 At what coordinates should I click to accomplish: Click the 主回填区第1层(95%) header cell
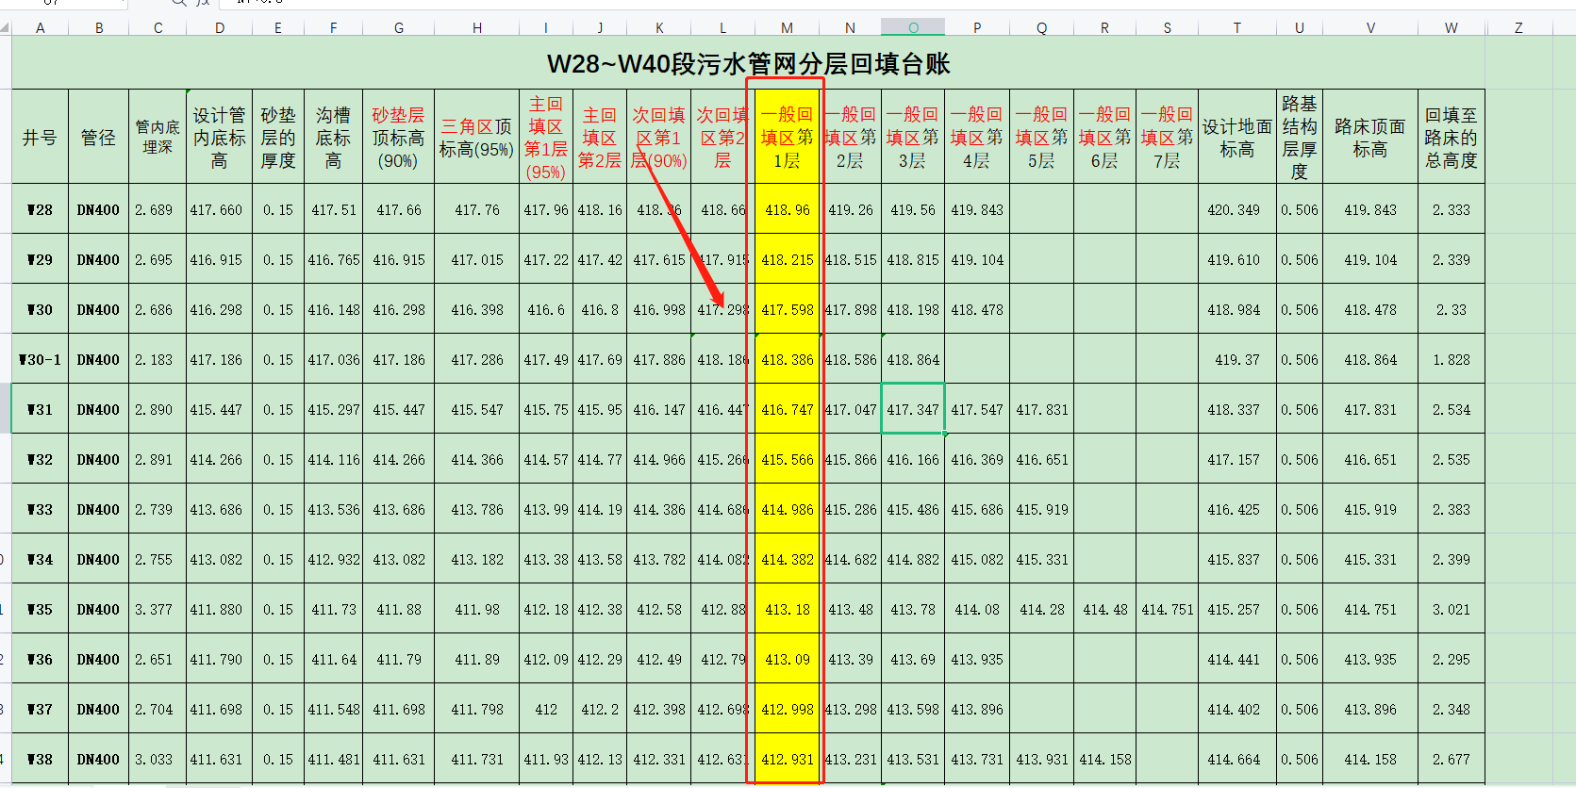click(546, 137)
